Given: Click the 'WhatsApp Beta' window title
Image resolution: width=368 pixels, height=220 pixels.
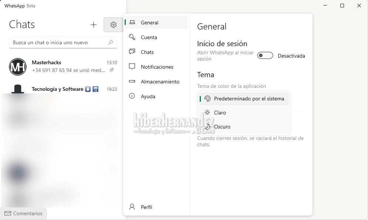Looking at the screenshot, I should [20, 6].
